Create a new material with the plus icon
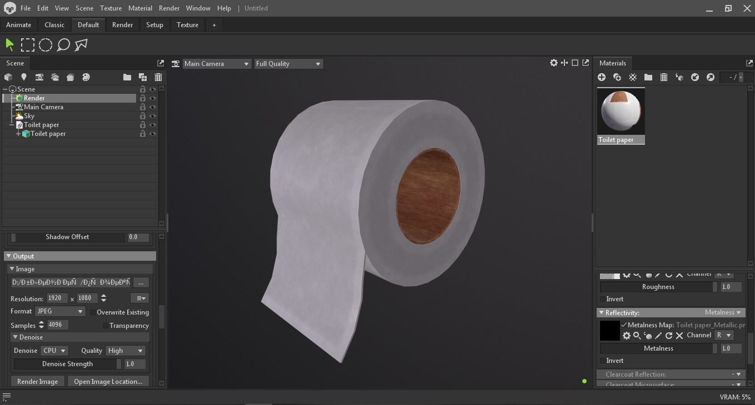The width and height of the screenshot is (755, 405). pyautogui.click(x=602, y=77)
